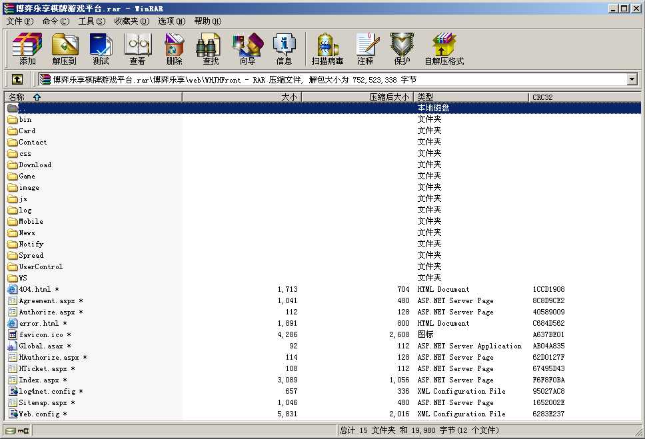Screen dimensions: 645x439
Task: Open the Help (帮助) menu
Action: point(208,21)
